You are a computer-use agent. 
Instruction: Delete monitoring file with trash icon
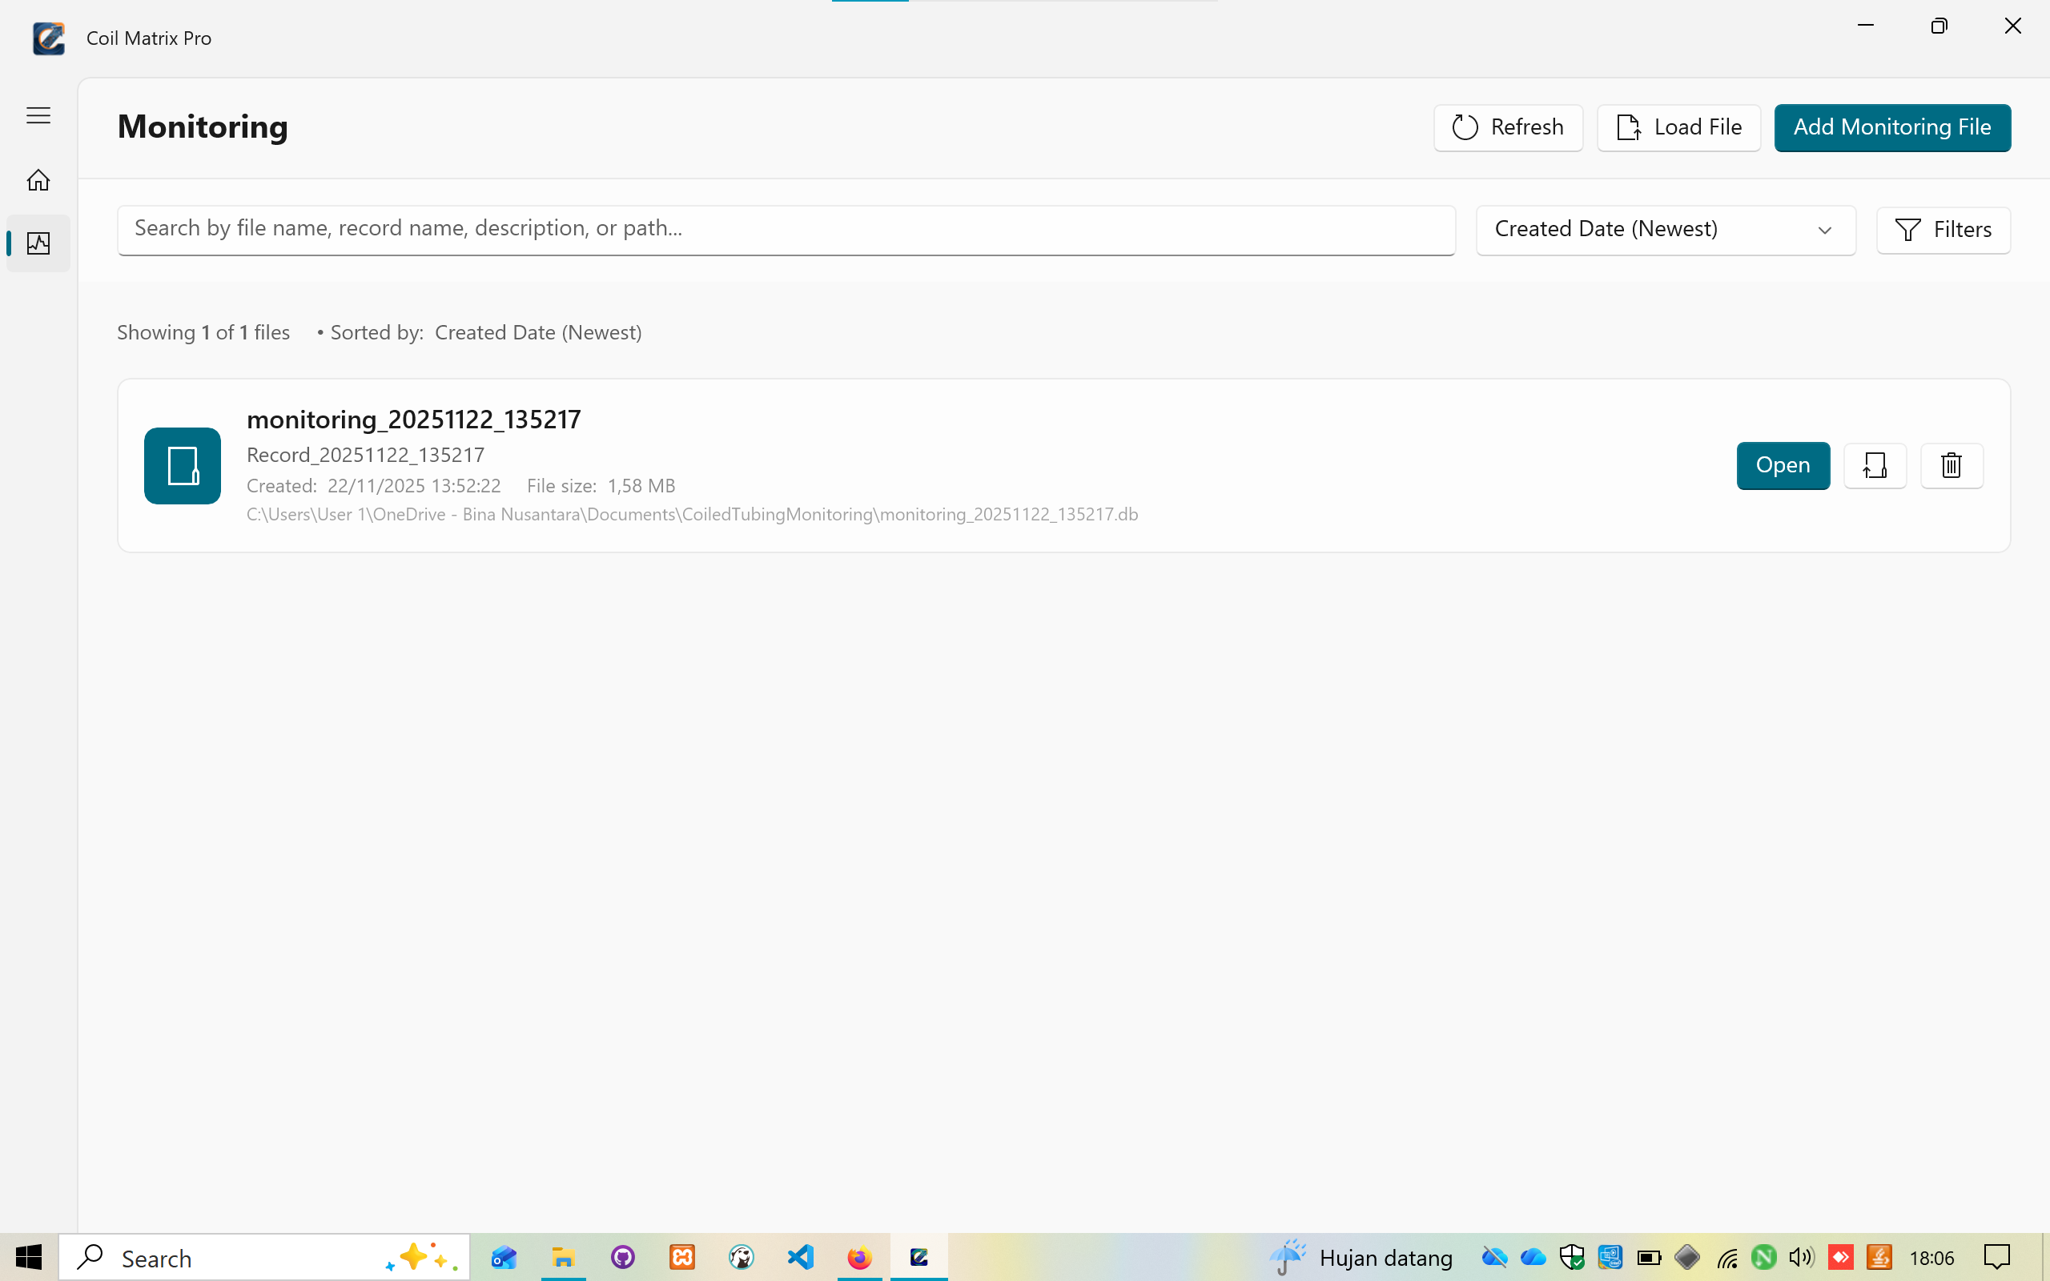point(1951,465)
